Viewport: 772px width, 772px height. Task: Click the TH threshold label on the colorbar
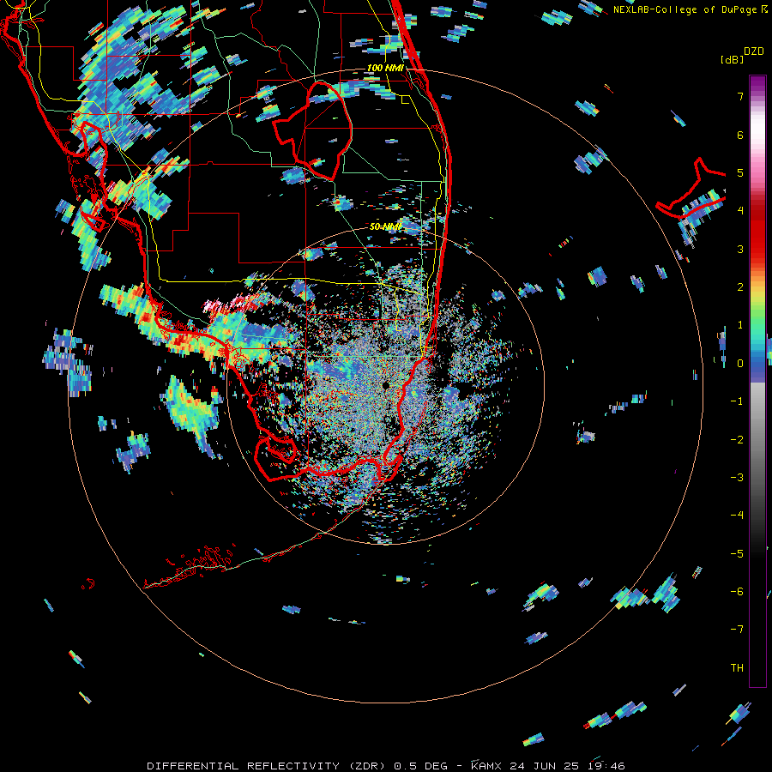coord(737,667)
